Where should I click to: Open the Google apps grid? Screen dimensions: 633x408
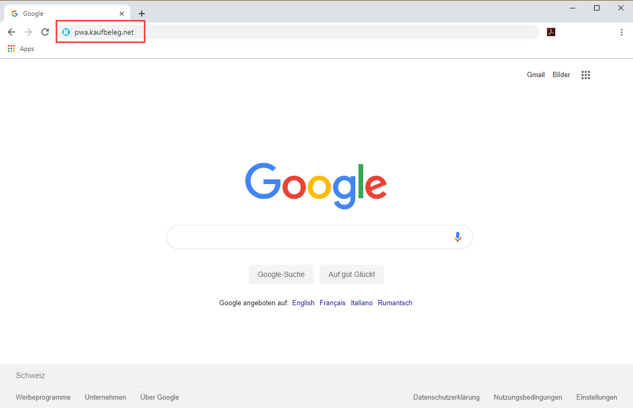(586, 75)
